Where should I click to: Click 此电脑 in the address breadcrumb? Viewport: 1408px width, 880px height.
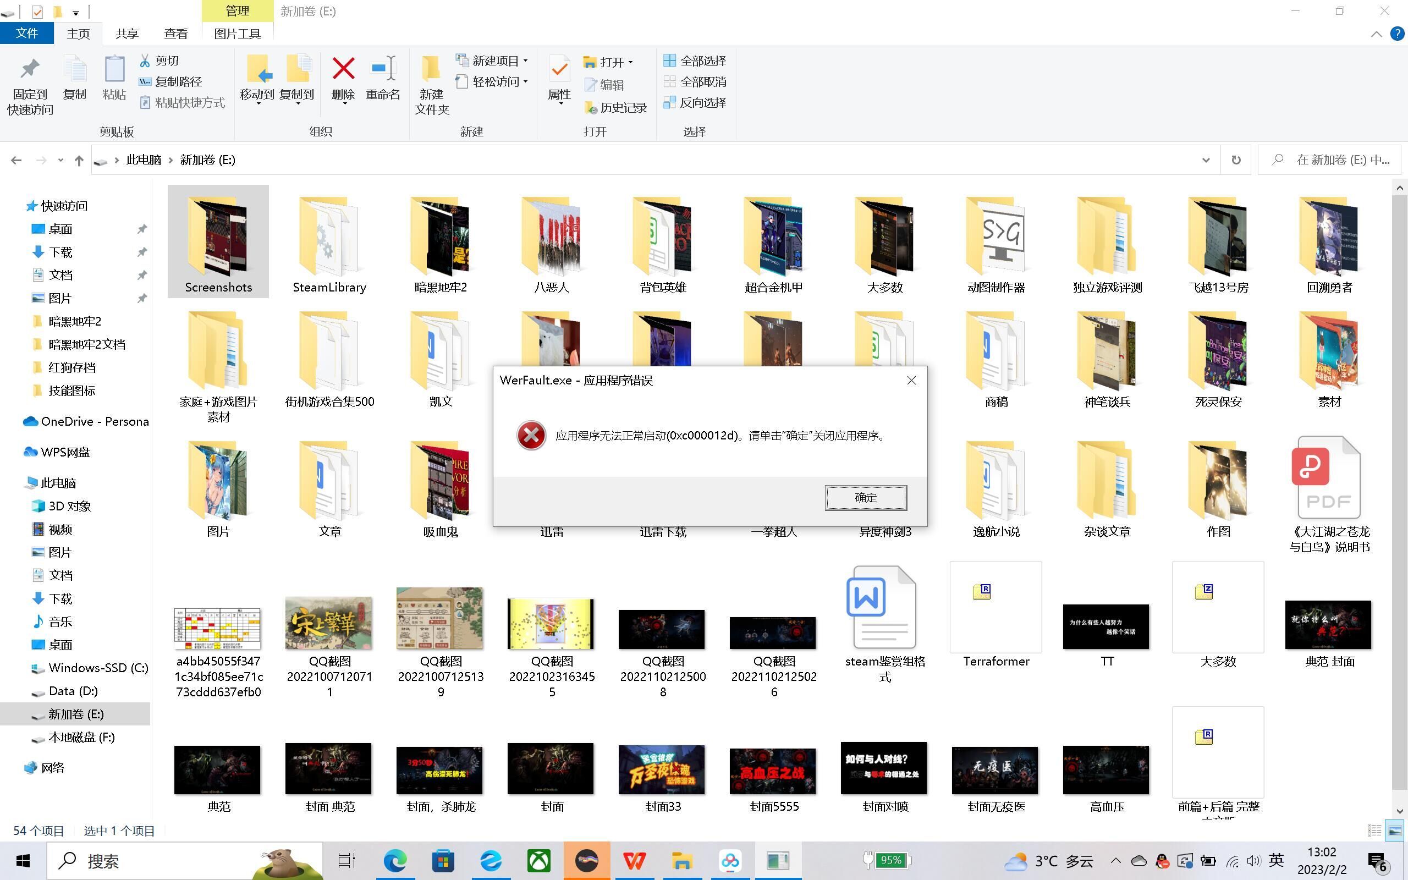(x=144, y=160)
